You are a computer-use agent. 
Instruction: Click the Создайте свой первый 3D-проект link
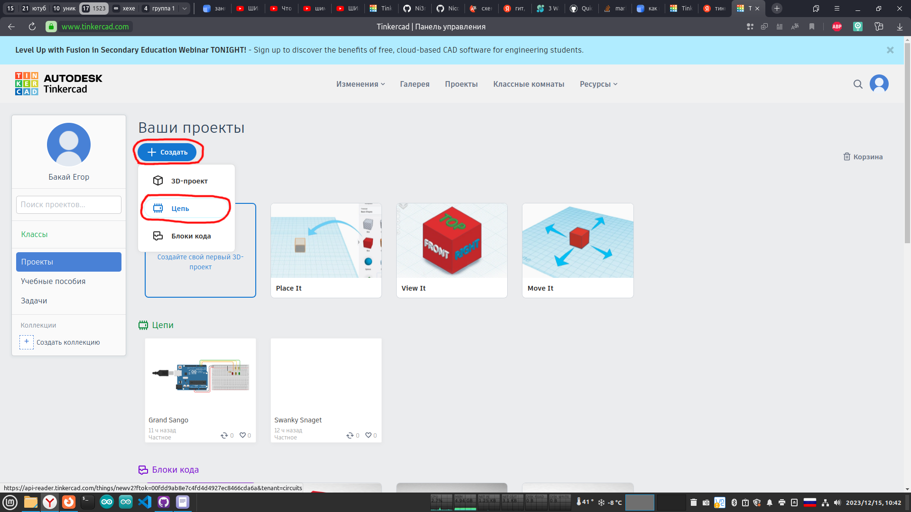pos(200,262)
